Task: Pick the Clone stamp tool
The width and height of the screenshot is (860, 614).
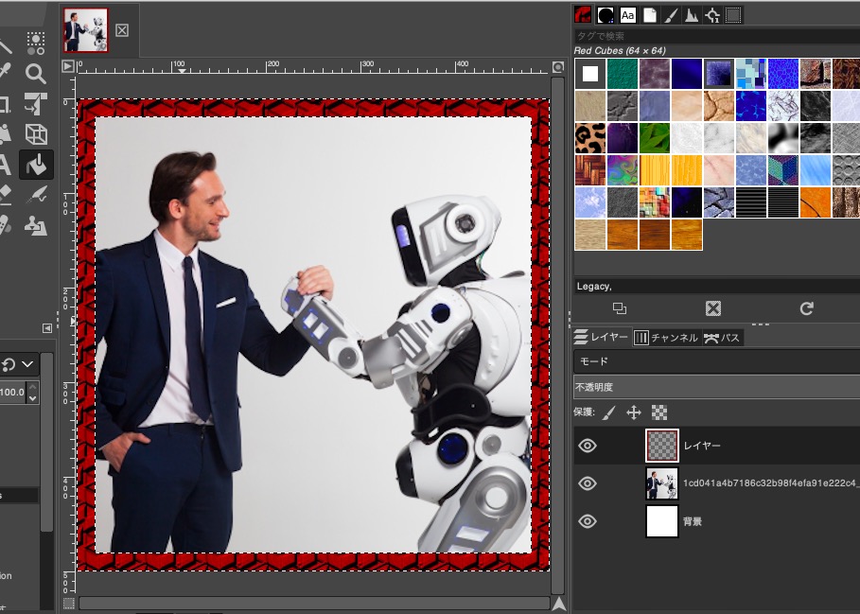Action: [36, 225]
